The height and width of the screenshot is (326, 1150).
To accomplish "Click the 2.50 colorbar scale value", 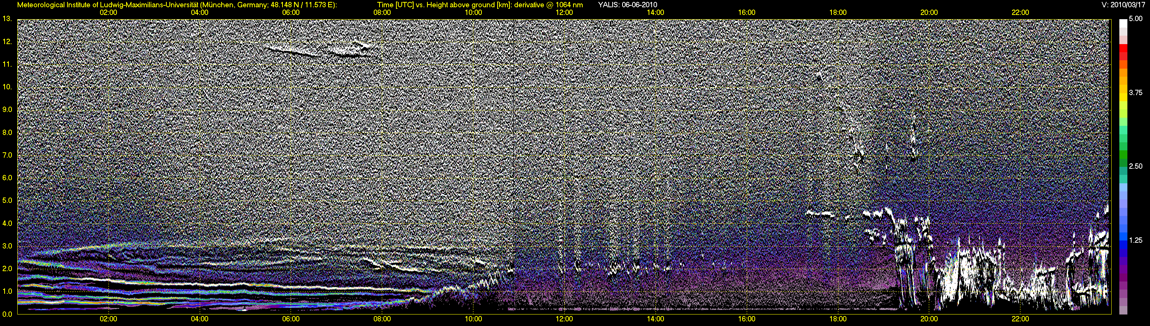I will 1136,166.
